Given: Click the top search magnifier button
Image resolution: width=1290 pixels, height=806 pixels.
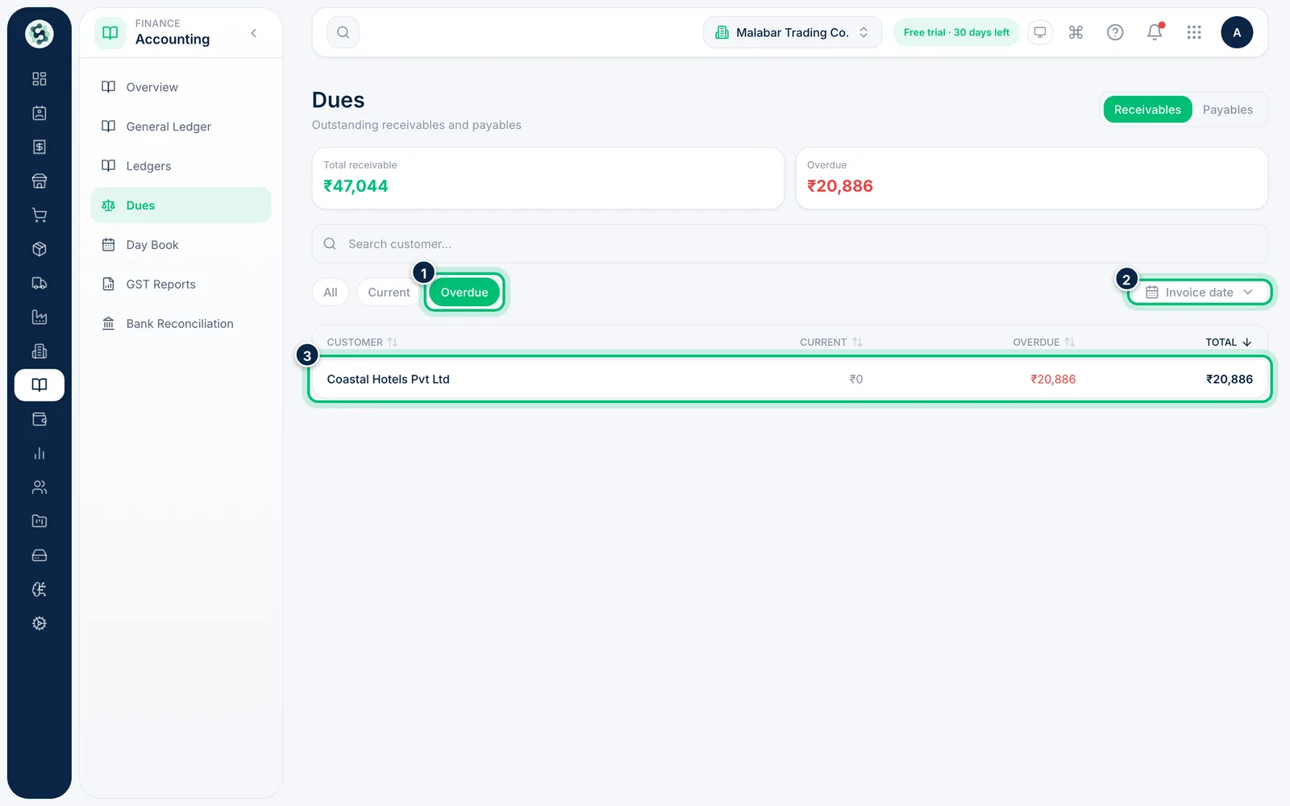Looking at the screenshot, I should click(343, 32).
